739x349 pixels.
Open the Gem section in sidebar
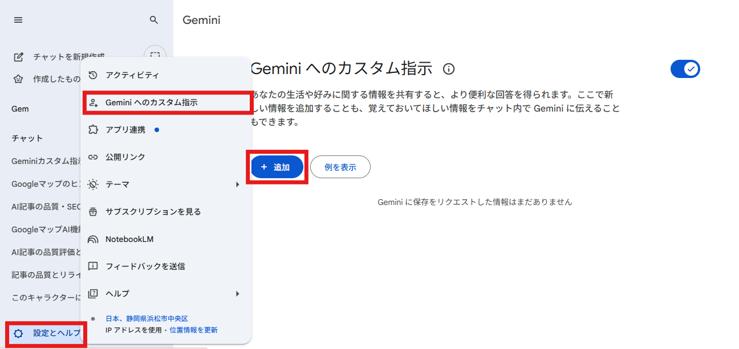(x=20, y=109)
